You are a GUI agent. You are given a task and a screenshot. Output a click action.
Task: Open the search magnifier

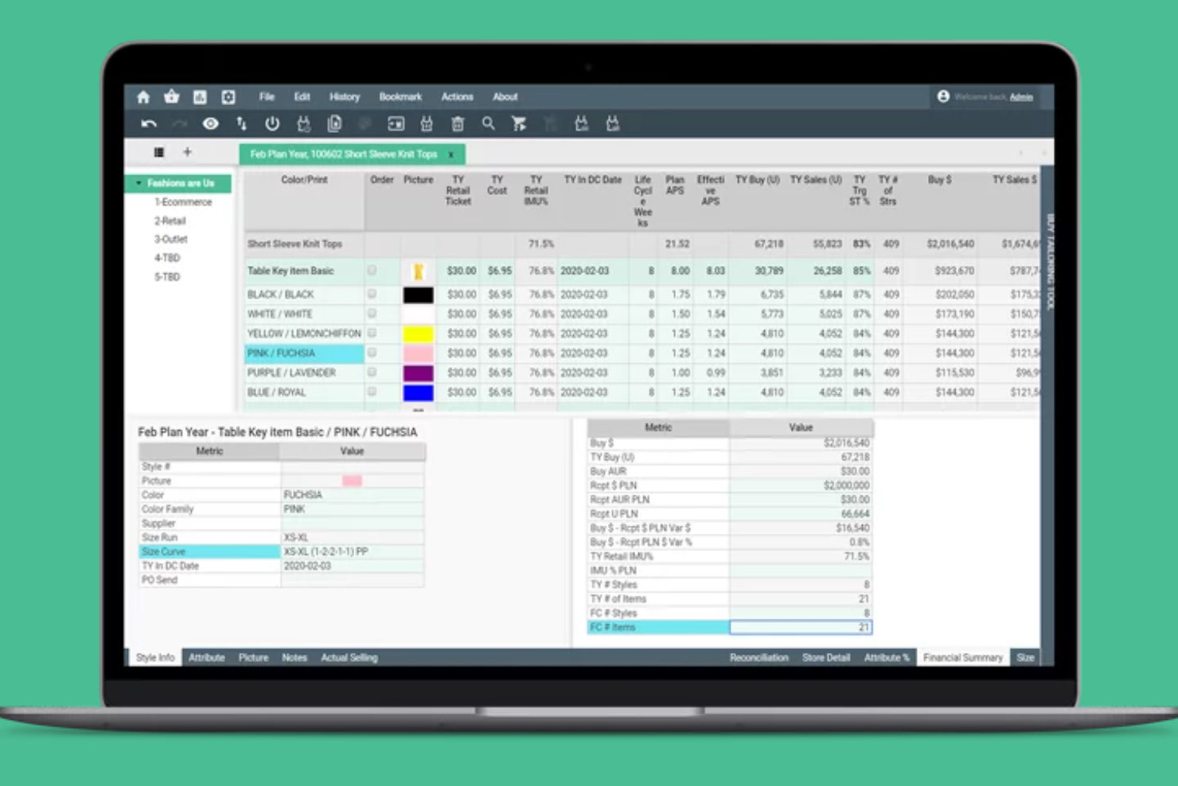pyautogui.click(x=488, y=123)
